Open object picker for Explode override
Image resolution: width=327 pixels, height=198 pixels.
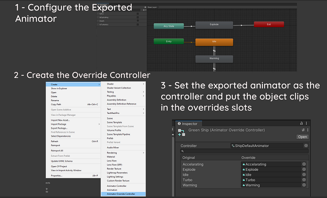coord(304,169)
